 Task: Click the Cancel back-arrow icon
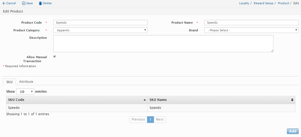[4, 3]
